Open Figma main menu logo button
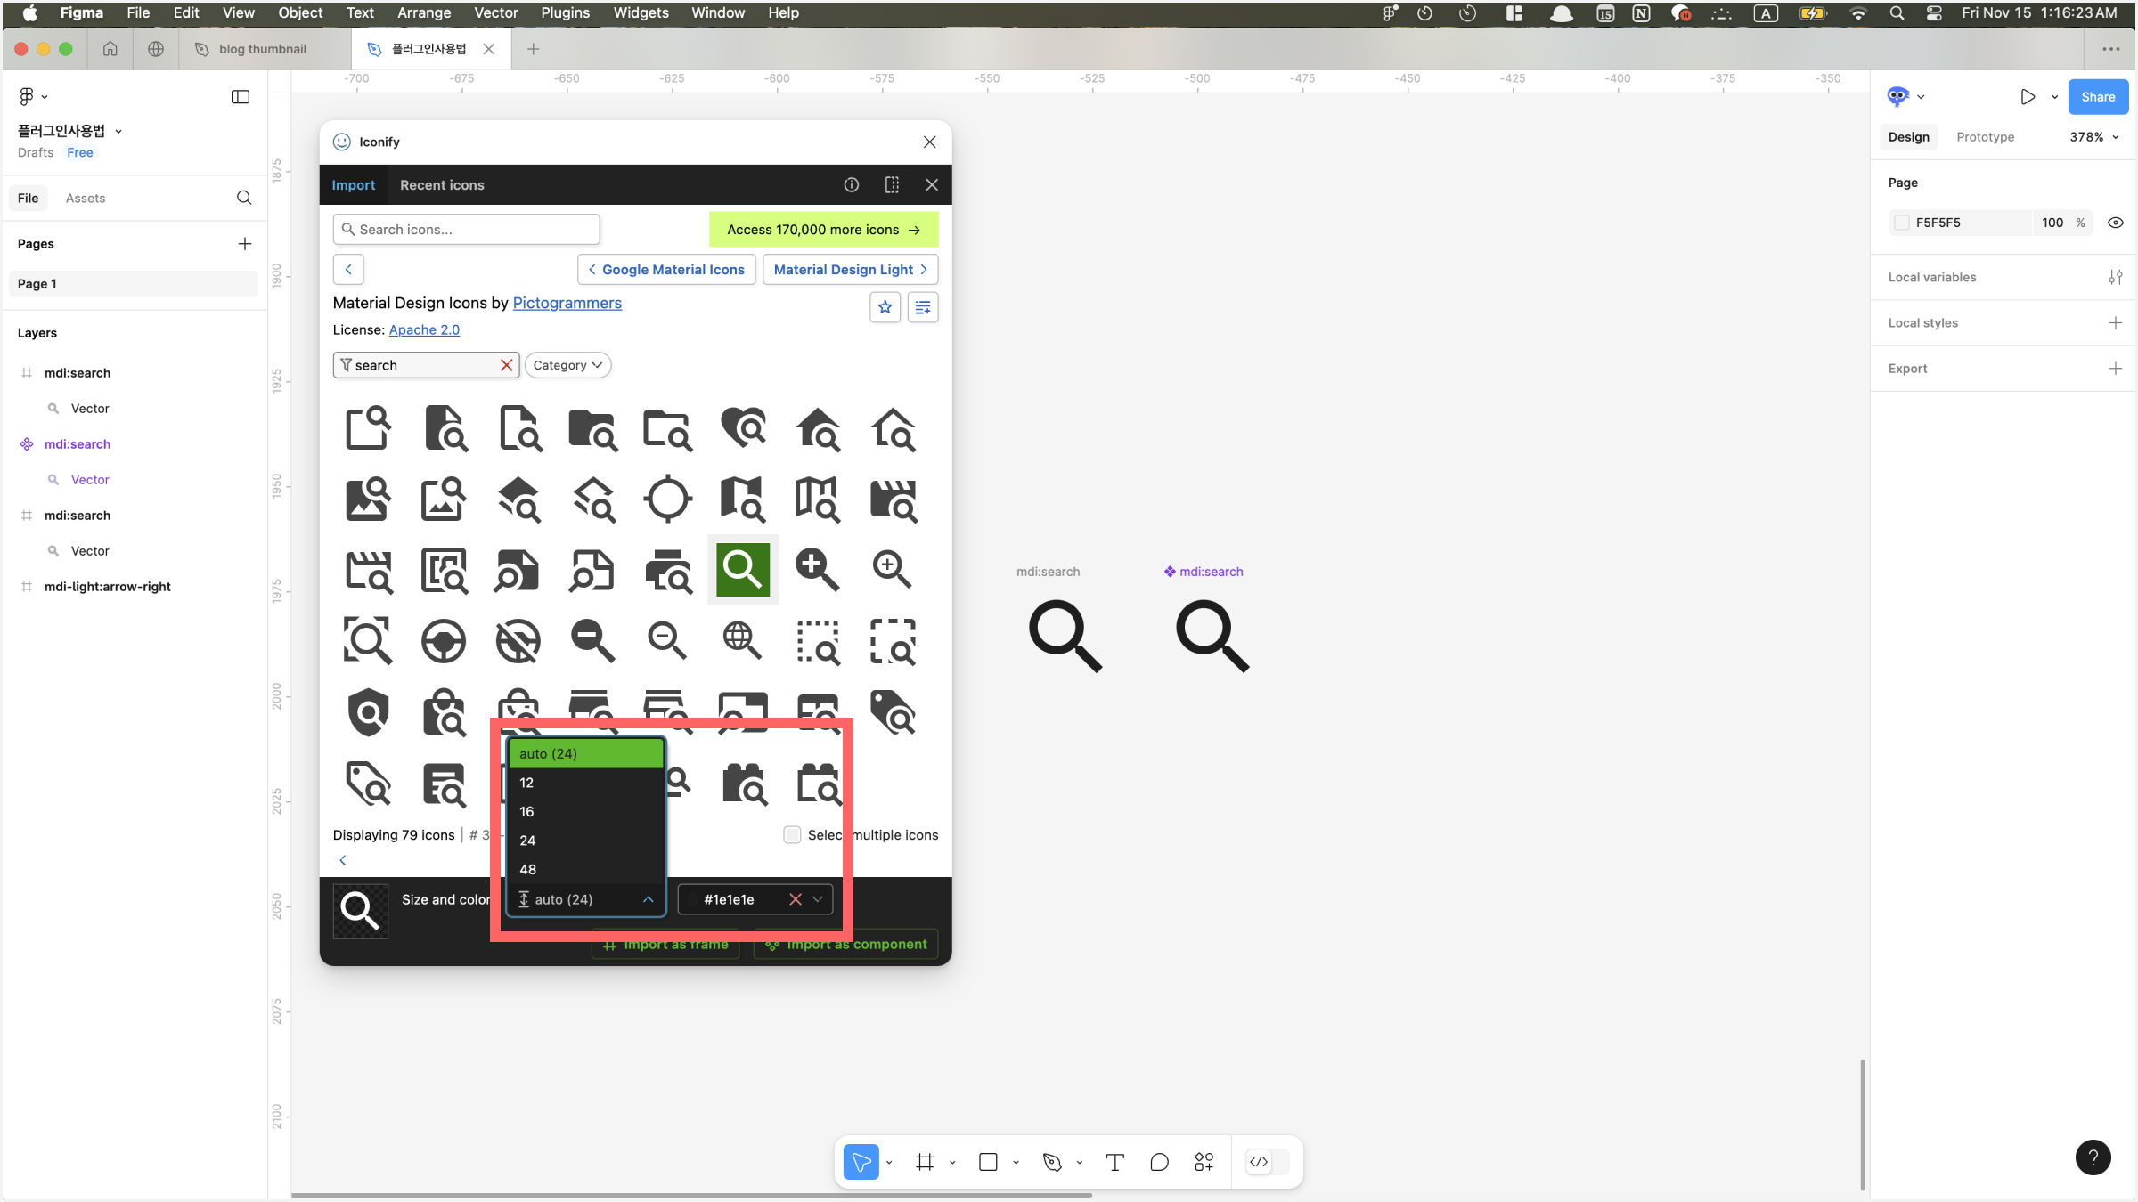 (x=32, y=96)
